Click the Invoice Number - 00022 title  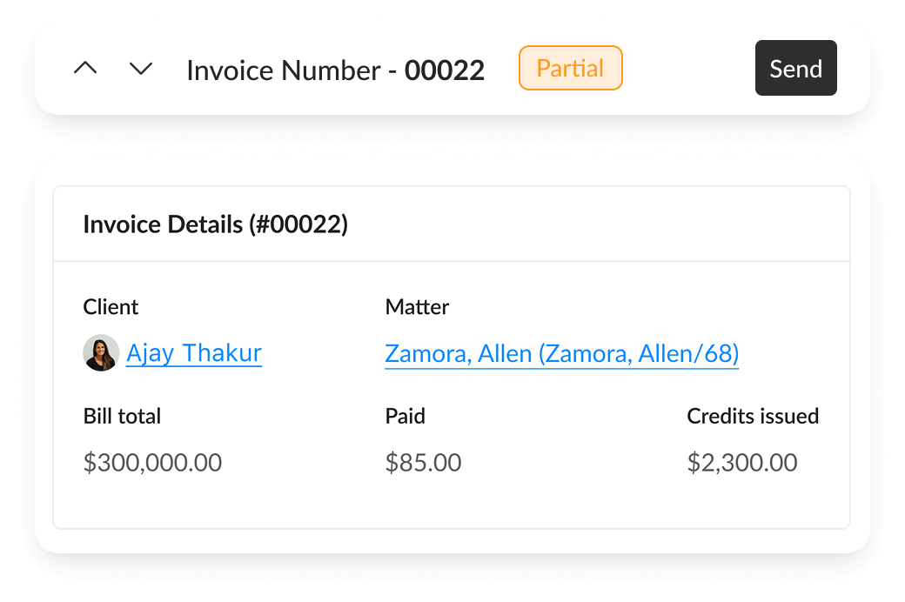pos(335,70)
